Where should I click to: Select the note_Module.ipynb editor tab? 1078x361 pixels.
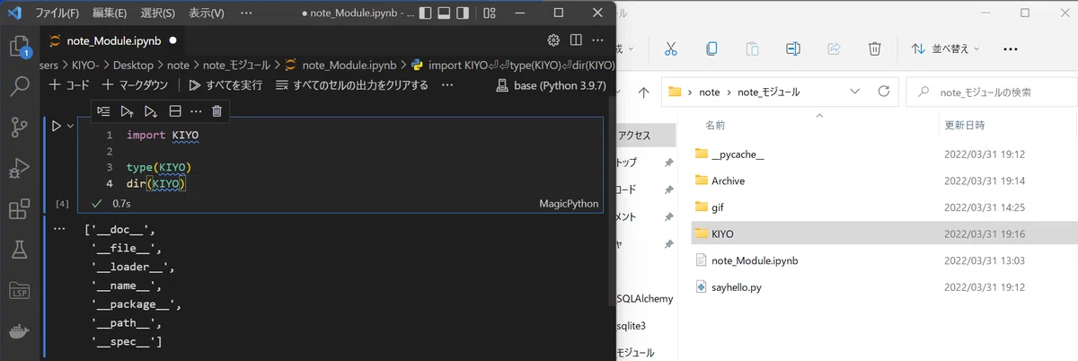pyautogui.click(x=113, y=40)
